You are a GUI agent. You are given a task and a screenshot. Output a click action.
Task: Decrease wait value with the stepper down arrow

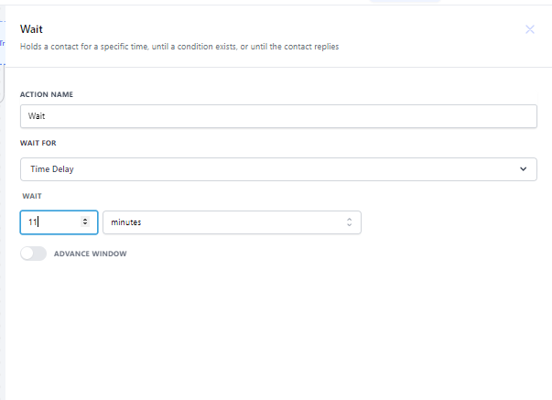tap(85, 225)
